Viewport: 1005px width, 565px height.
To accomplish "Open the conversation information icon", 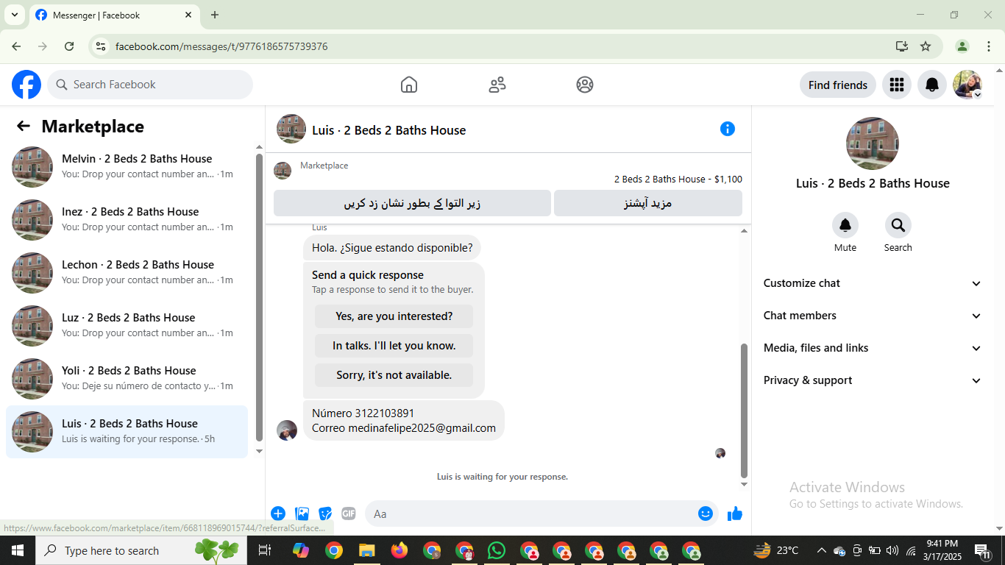I will 727,129.
